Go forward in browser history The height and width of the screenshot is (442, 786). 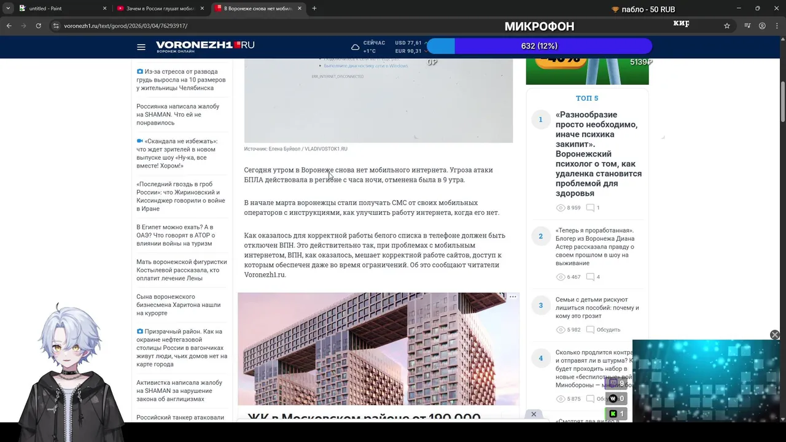pos(23,26)
